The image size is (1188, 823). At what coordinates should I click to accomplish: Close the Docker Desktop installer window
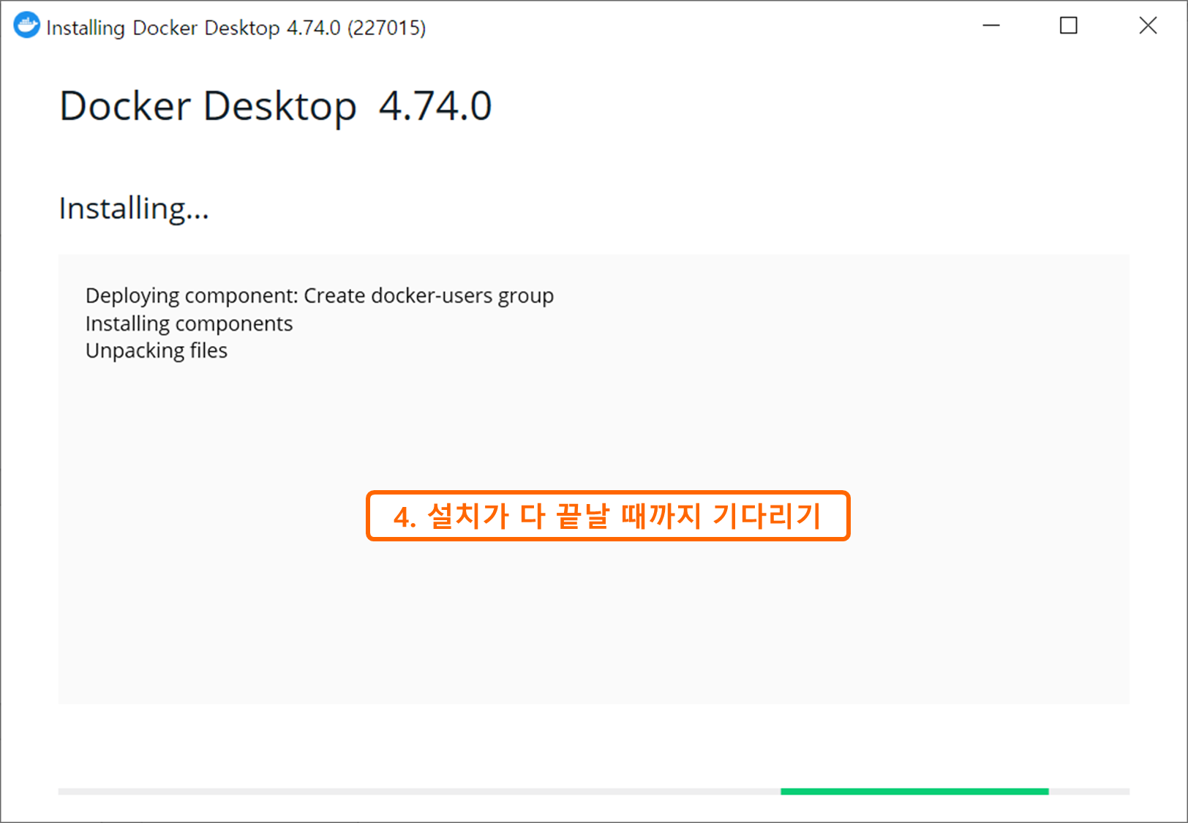(1148, 26)
